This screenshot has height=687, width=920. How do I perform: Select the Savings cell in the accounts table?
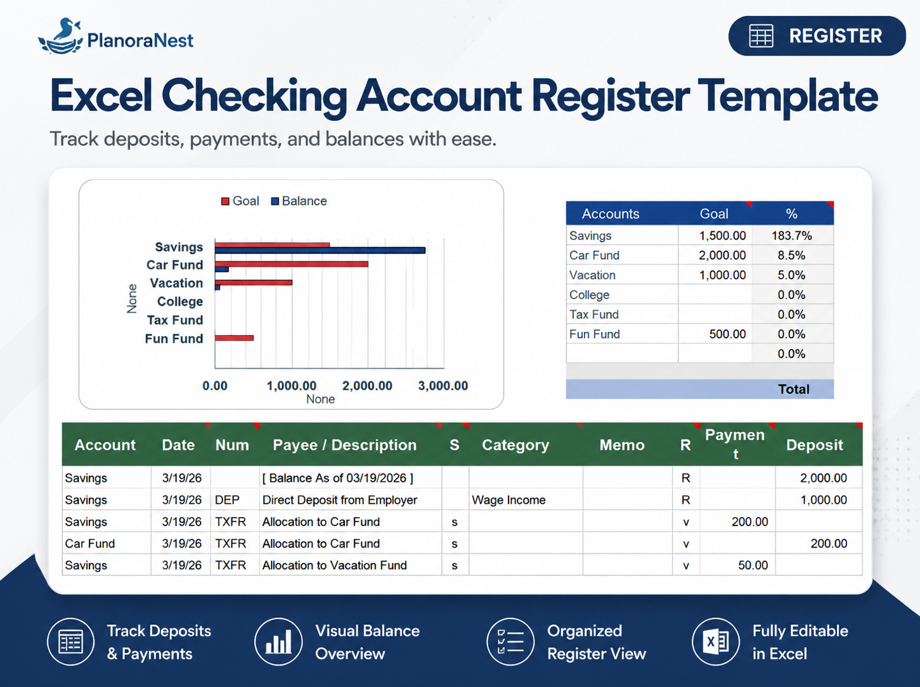622,235
